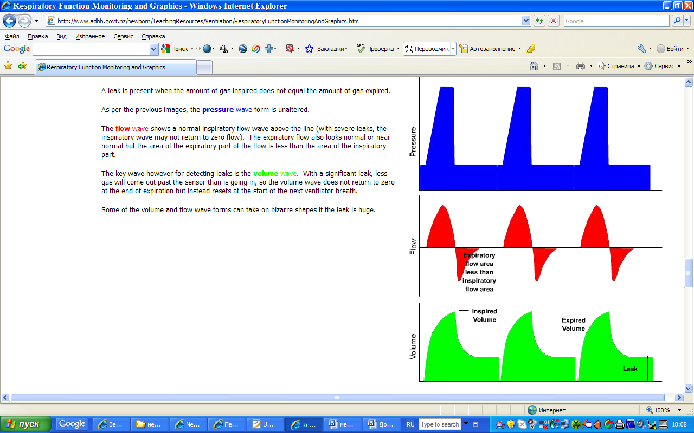Click the Print icon in command bar

(580, 66)
